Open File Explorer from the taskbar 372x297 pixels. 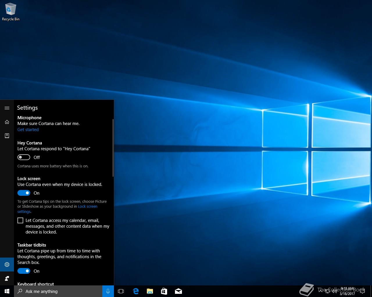click(150, 291)
